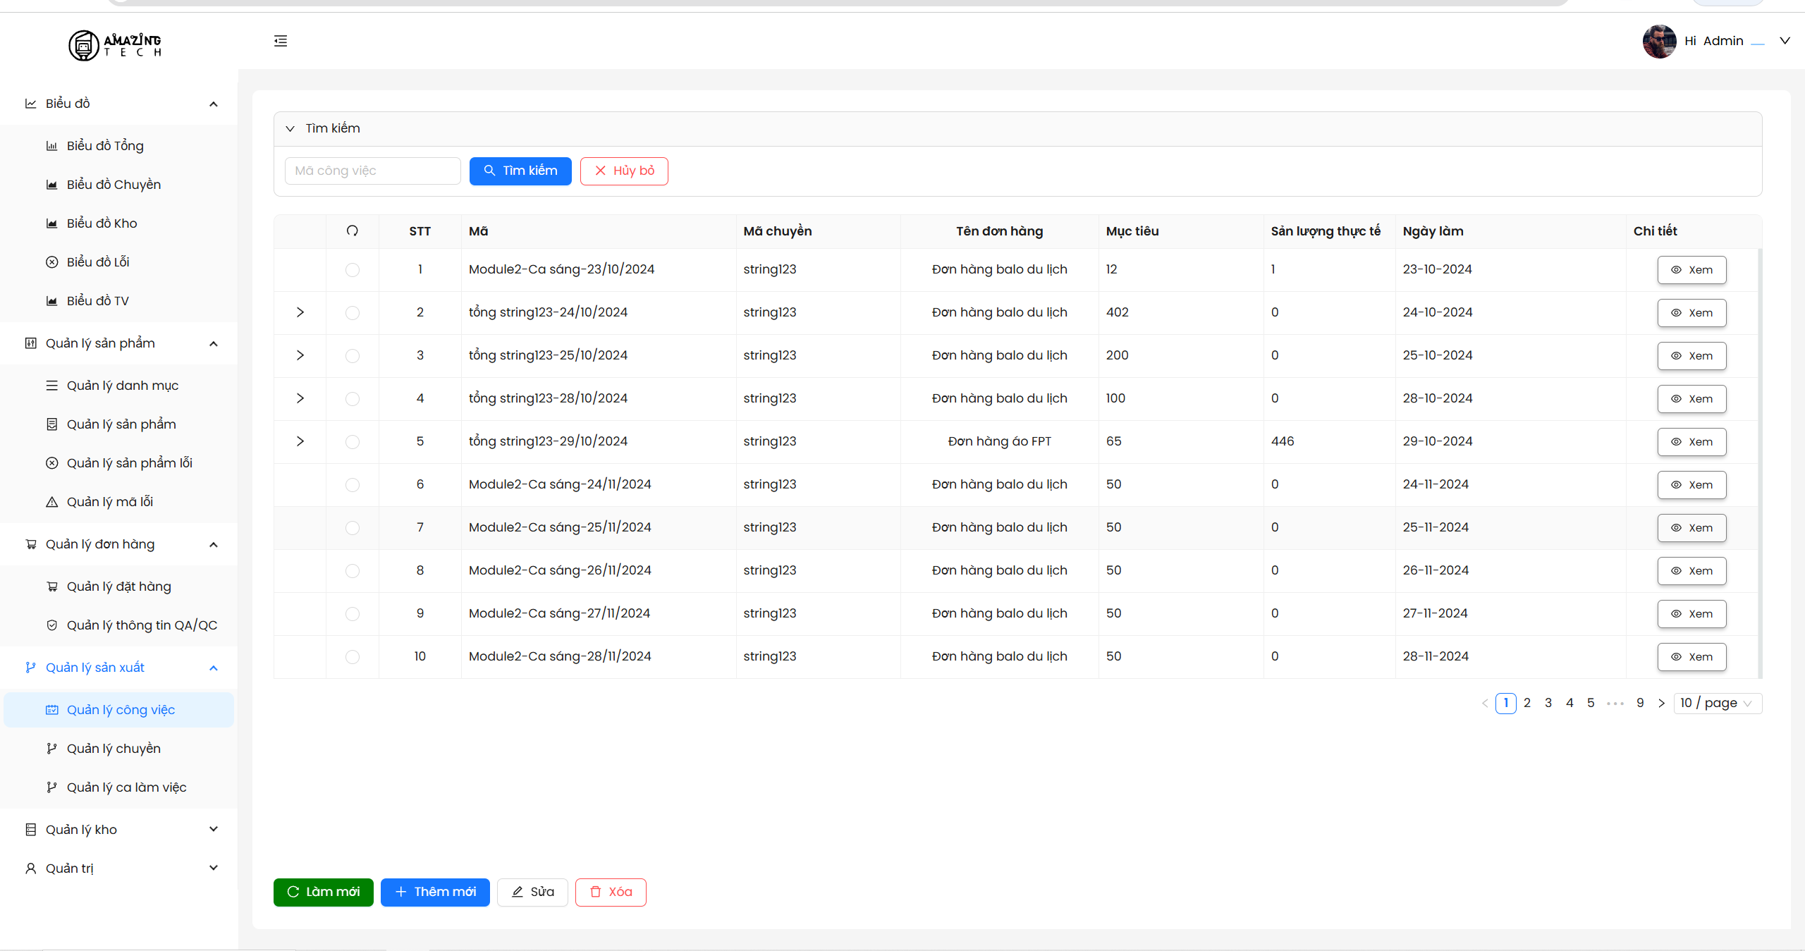Collapse the Tìm kiếm search panel
1805x951 pixels.
pos(290,128)
